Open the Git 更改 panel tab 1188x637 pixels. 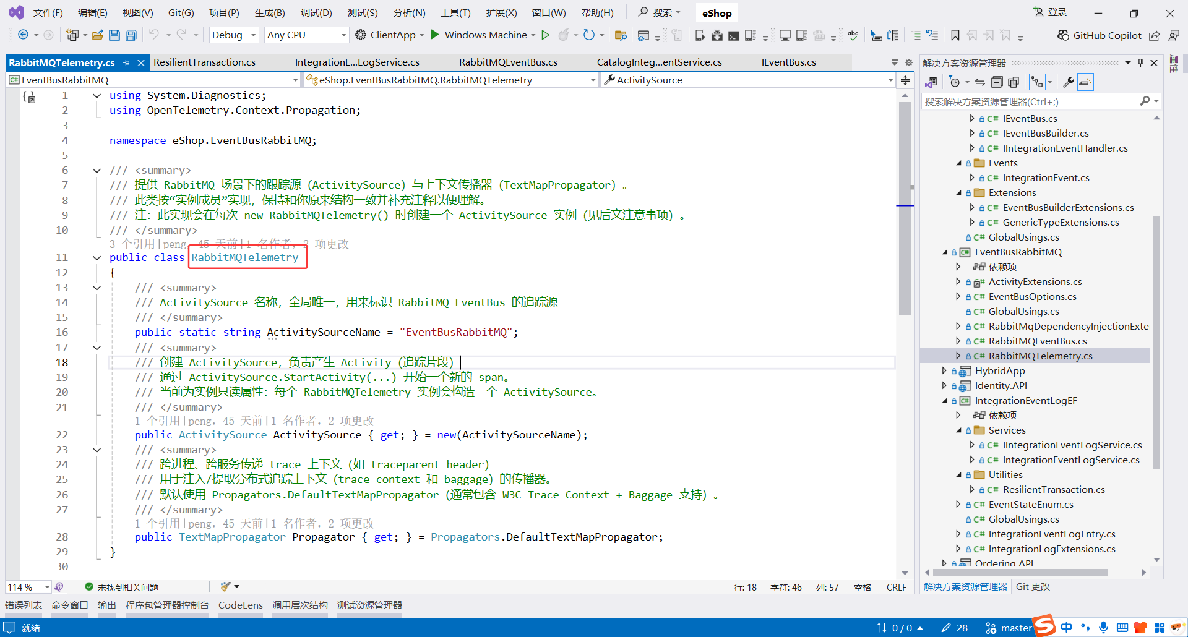pyautogui.click(x=1033, y=587)
